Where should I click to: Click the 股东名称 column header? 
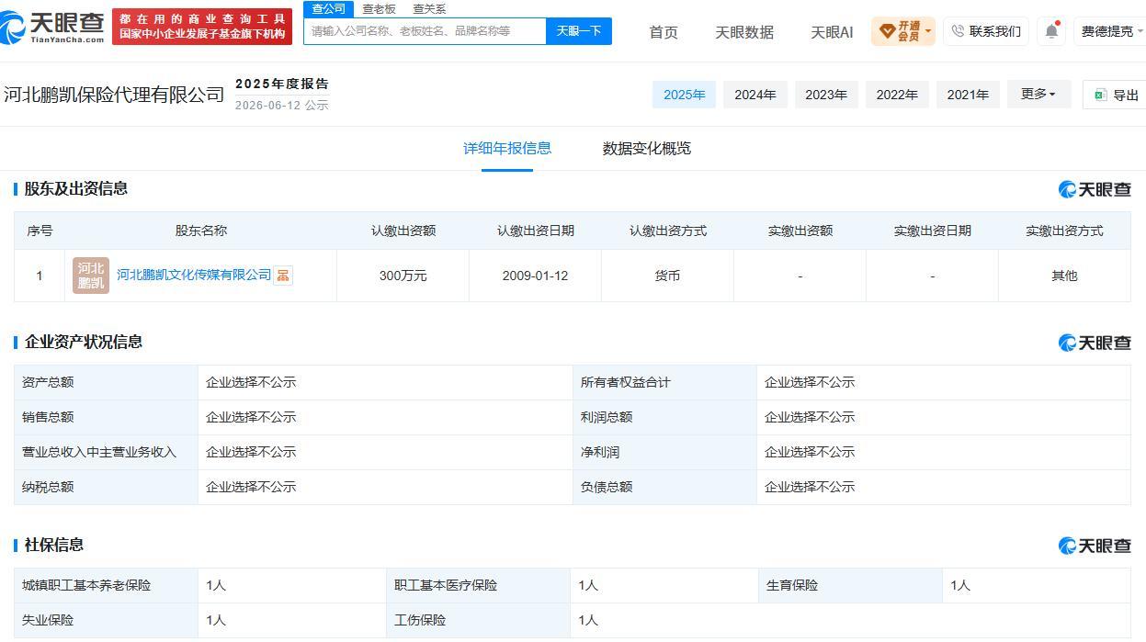200,231
